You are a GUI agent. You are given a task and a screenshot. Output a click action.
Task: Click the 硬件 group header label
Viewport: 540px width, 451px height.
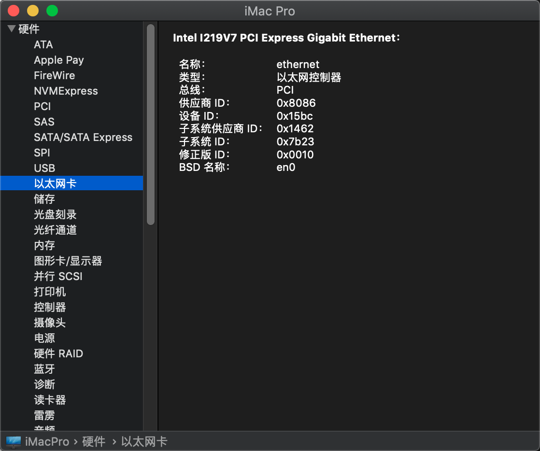click(29, 29)
